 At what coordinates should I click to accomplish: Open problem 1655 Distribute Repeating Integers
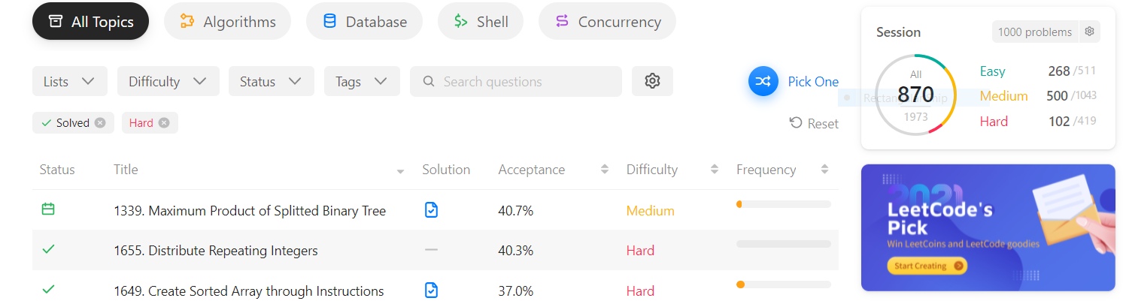point(216,251)
